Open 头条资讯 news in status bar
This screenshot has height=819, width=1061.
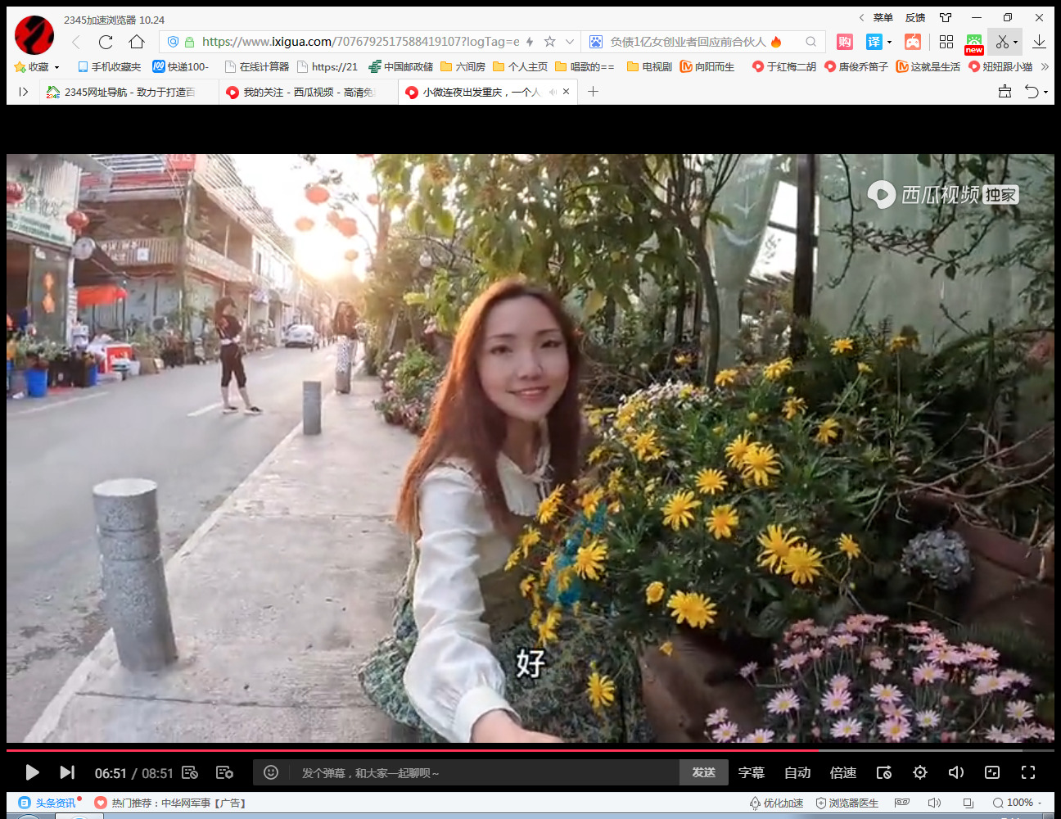[47, 803]
